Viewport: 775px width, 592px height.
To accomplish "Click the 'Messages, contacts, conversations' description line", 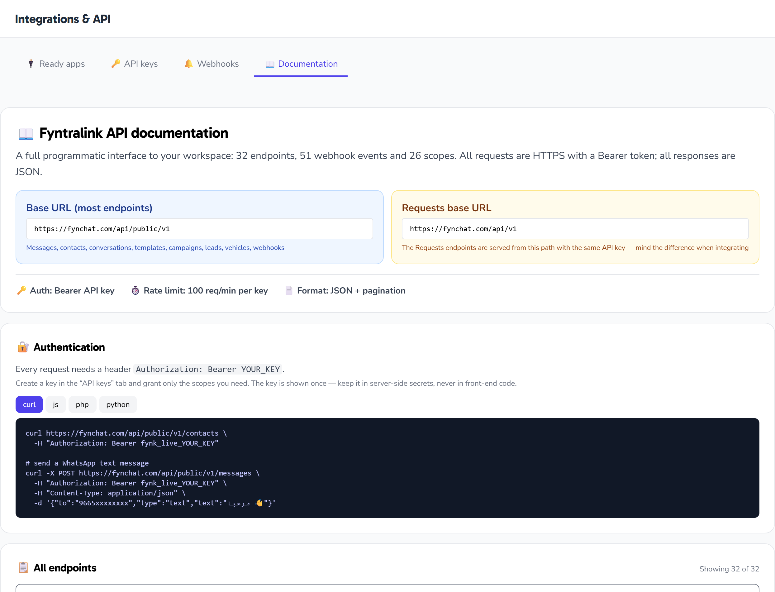I will (155, 248).
